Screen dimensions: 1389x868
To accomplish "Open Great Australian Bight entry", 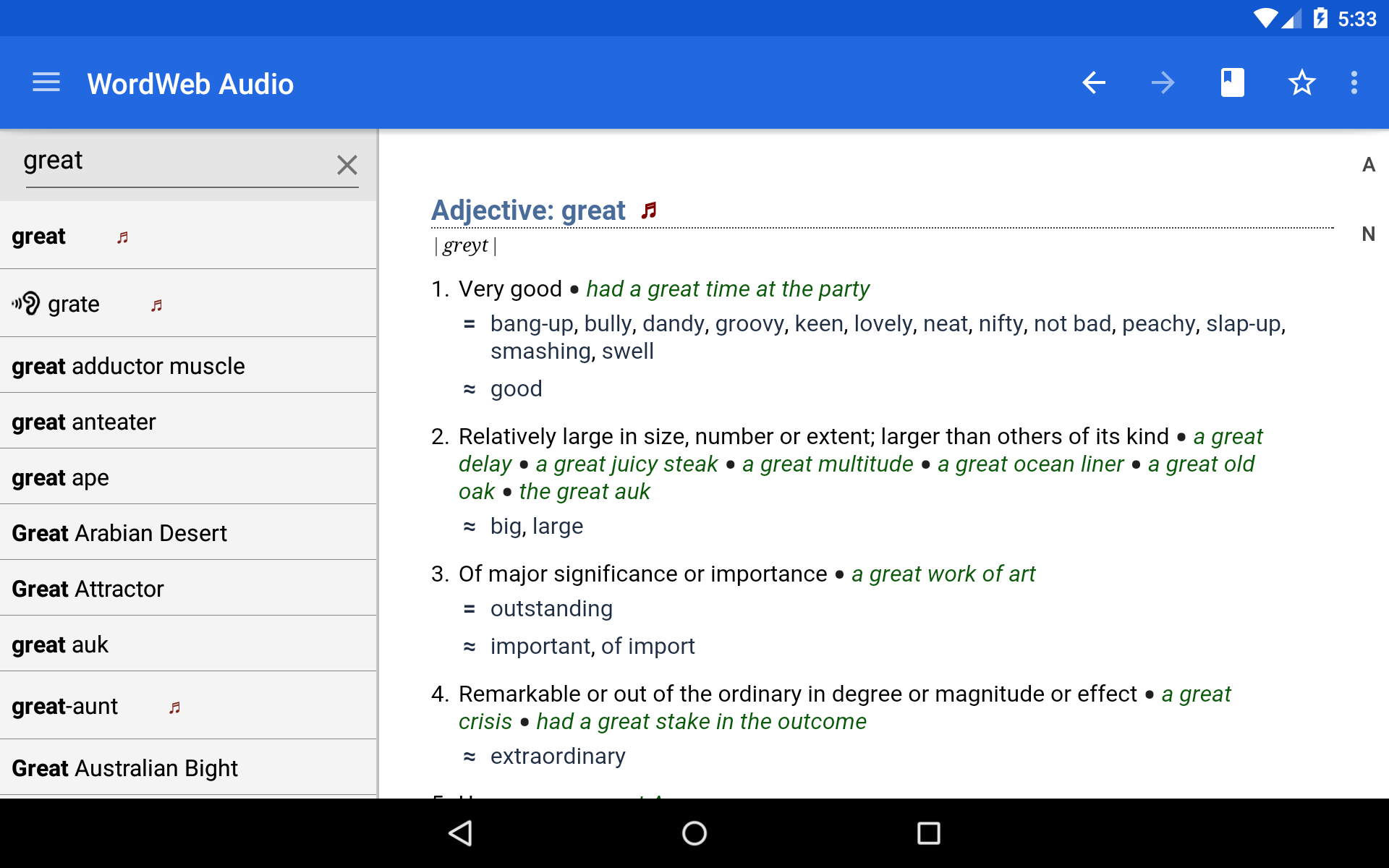I will [x=188, y=768].
